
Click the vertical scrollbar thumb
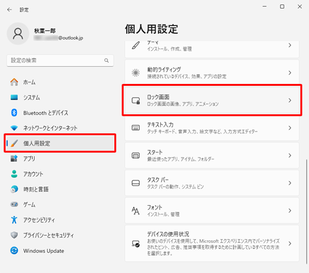coord(307,211)
